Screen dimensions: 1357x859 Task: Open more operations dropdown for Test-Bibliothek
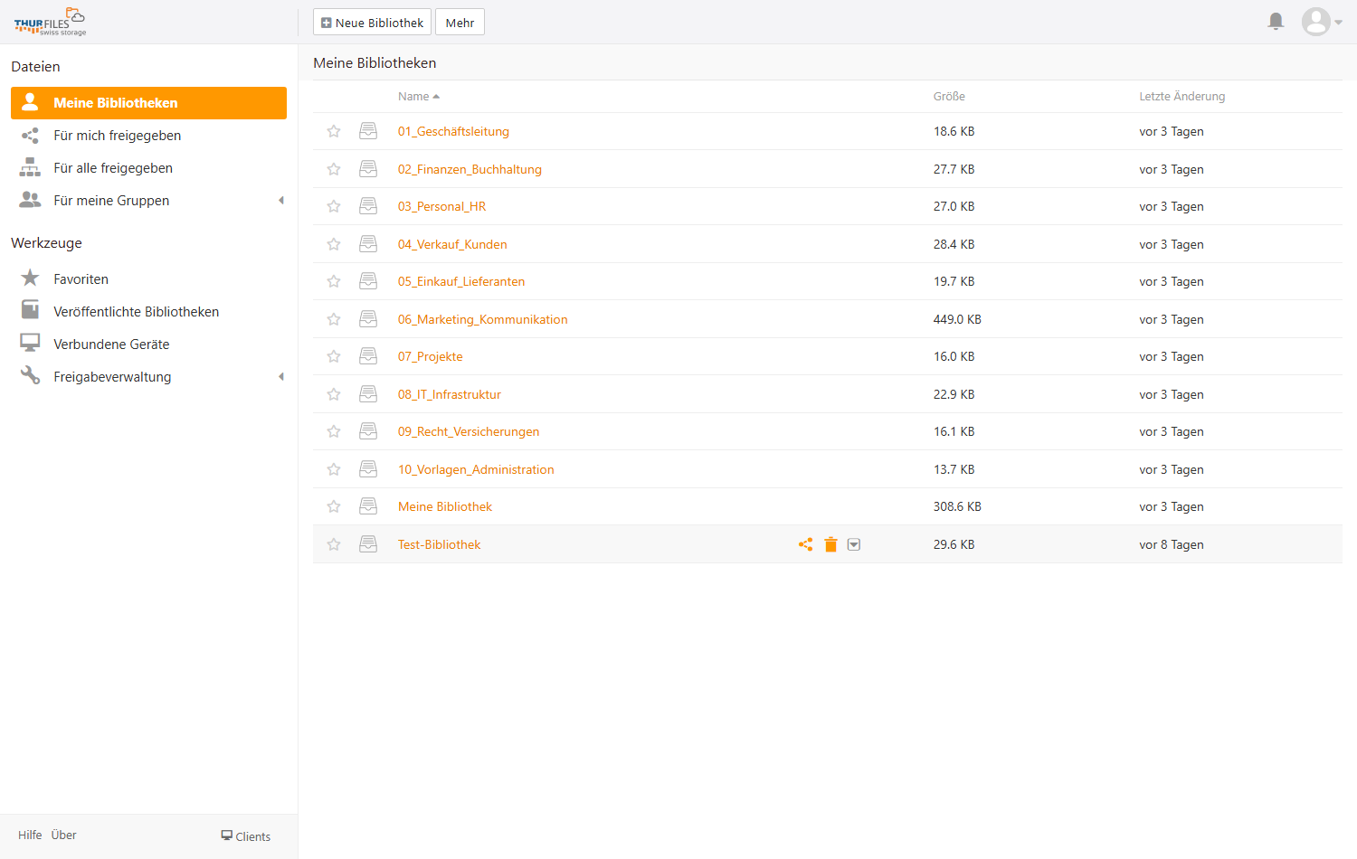853,544
